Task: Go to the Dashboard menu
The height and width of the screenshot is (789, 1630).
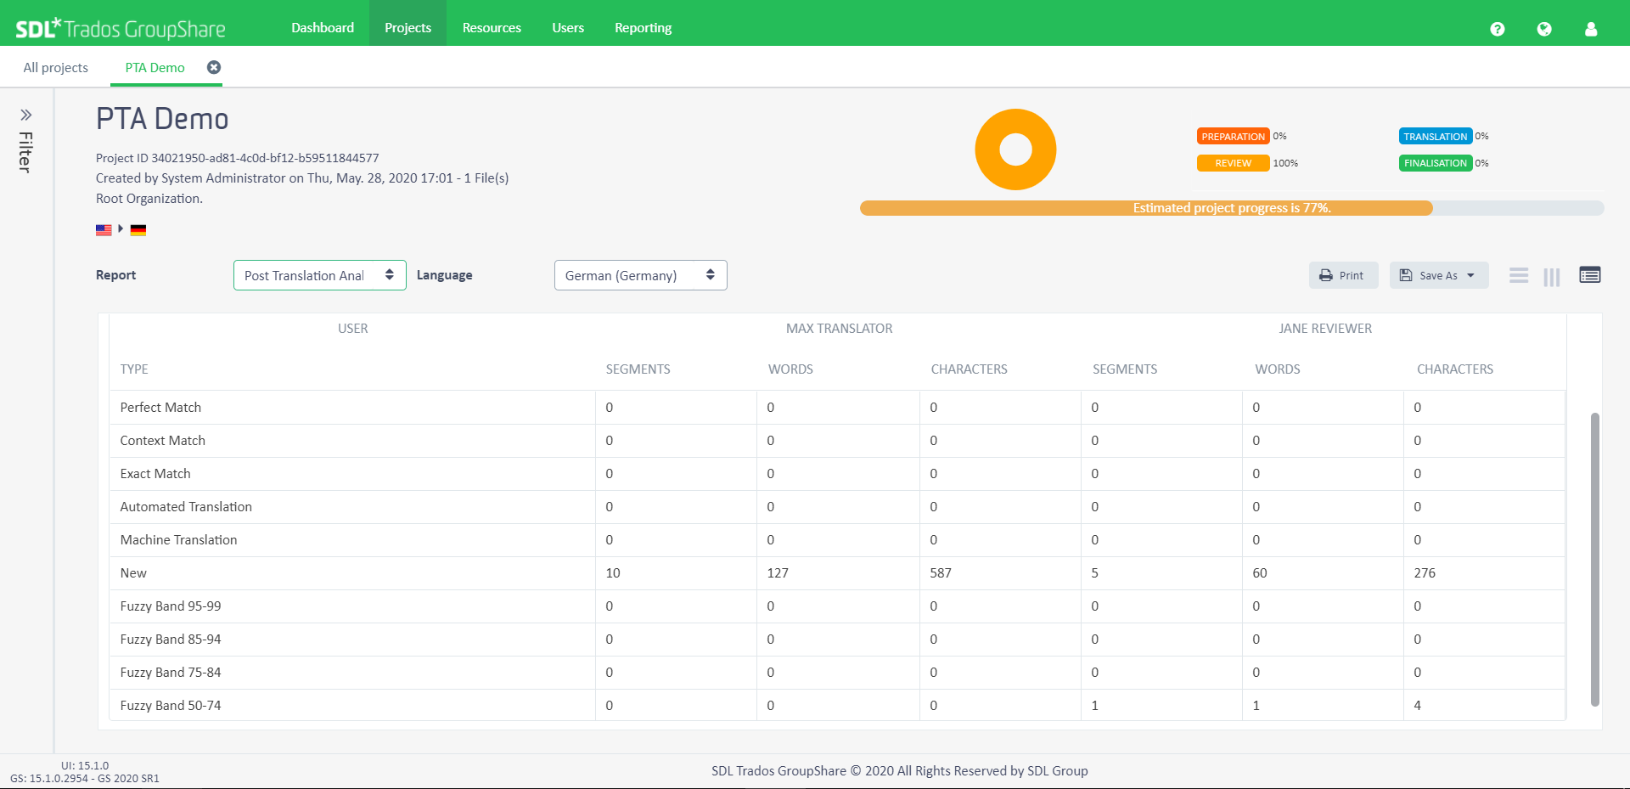Action: [x=323, y=28]
